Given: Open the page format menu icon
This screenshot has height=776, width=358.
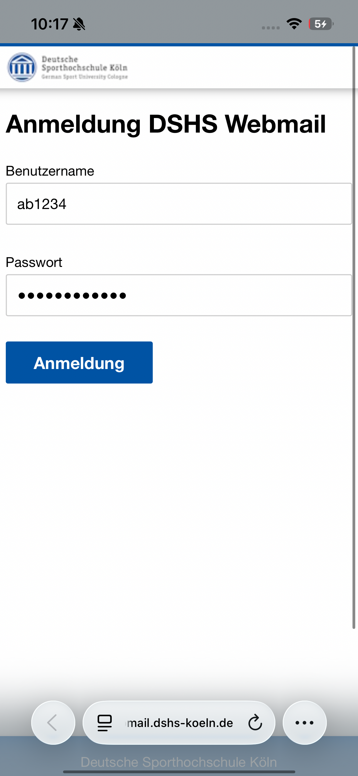Looking at the screenshot, I should (104, 723).
